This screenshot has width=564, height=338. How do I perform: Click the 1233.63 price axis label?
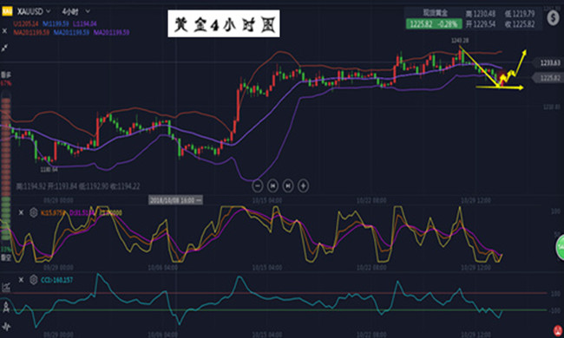(548, 63)
